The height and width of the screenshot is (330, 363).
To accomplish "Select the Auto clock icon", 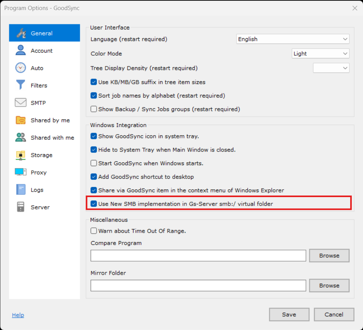I will click(20, 68).
